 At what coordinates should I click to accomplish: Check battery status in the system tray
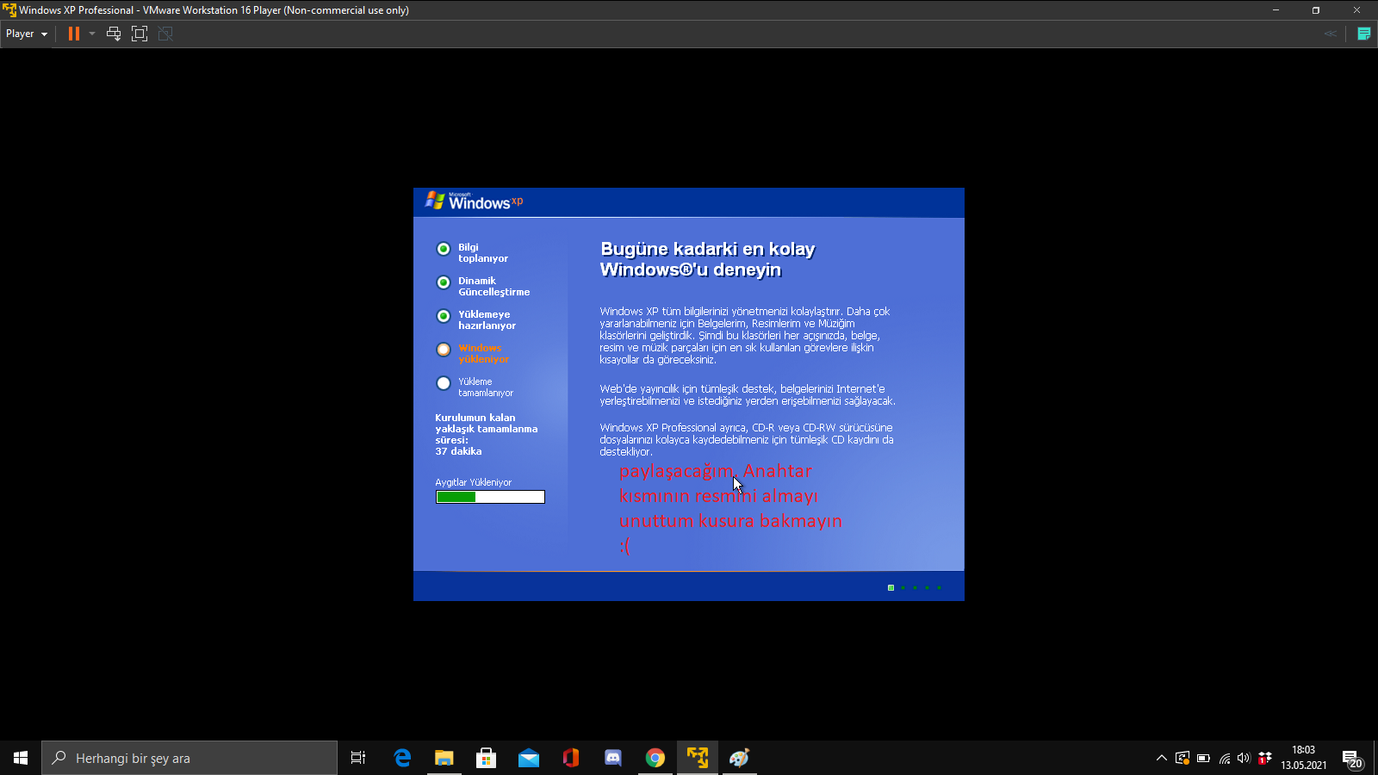coord(1203,758)
